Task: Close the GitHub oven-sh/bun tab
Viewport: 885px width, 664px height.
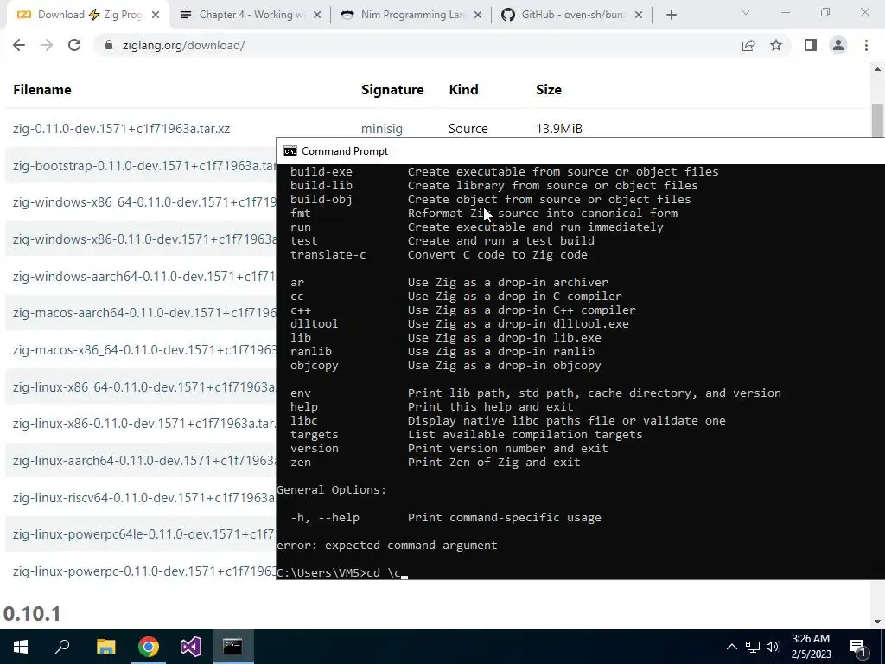Action: click(639, 16)
